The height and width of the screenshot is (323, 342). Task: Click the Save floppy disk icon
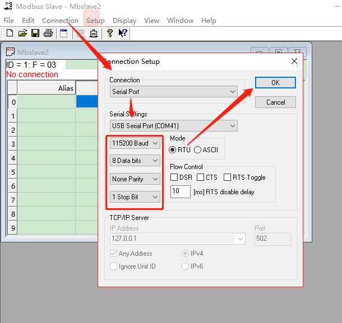[35, 34]
